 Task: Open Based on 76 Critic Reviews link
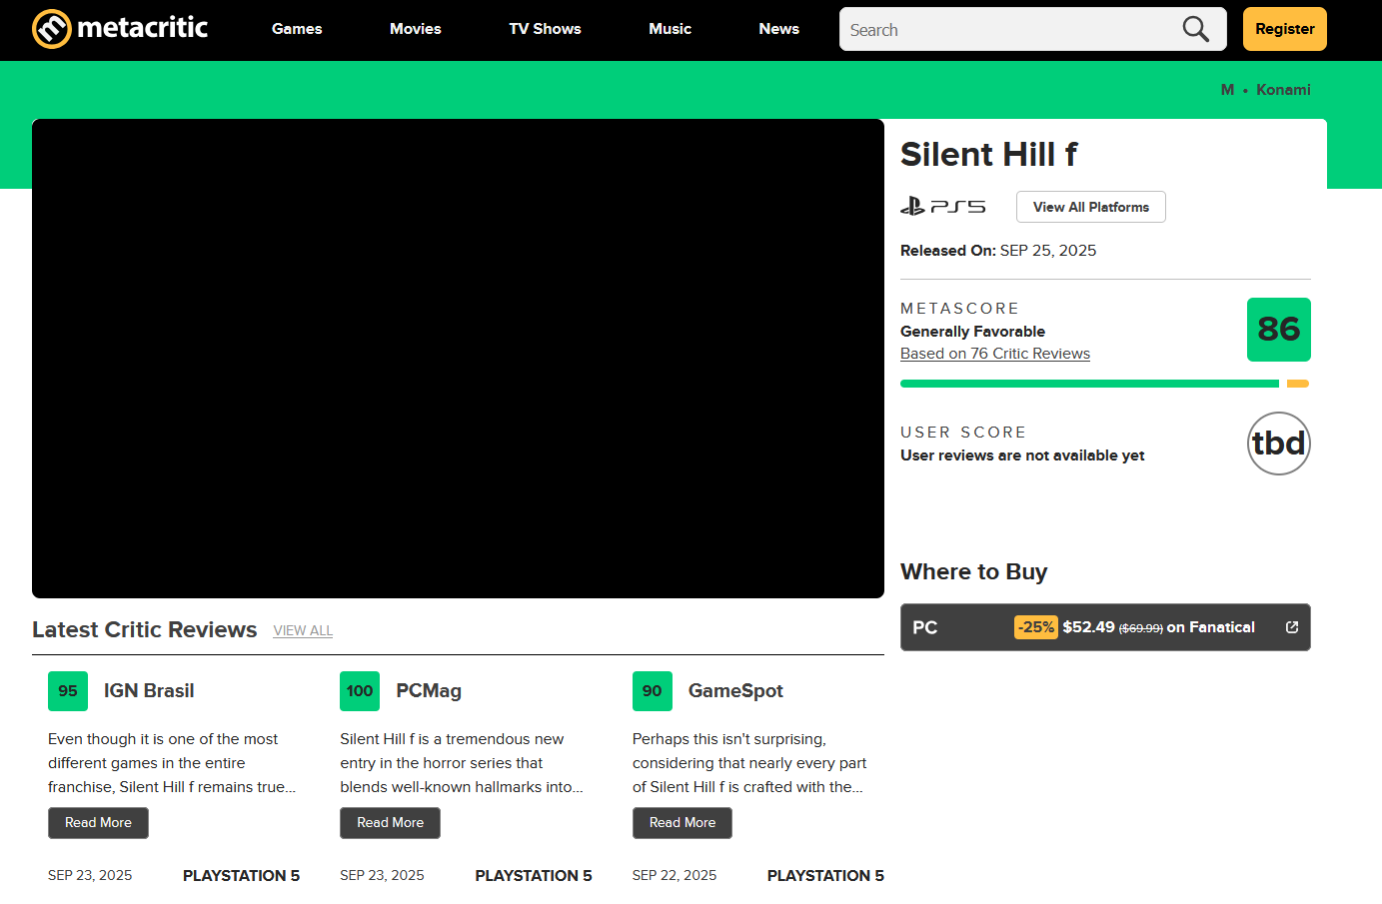pos(995,354)
